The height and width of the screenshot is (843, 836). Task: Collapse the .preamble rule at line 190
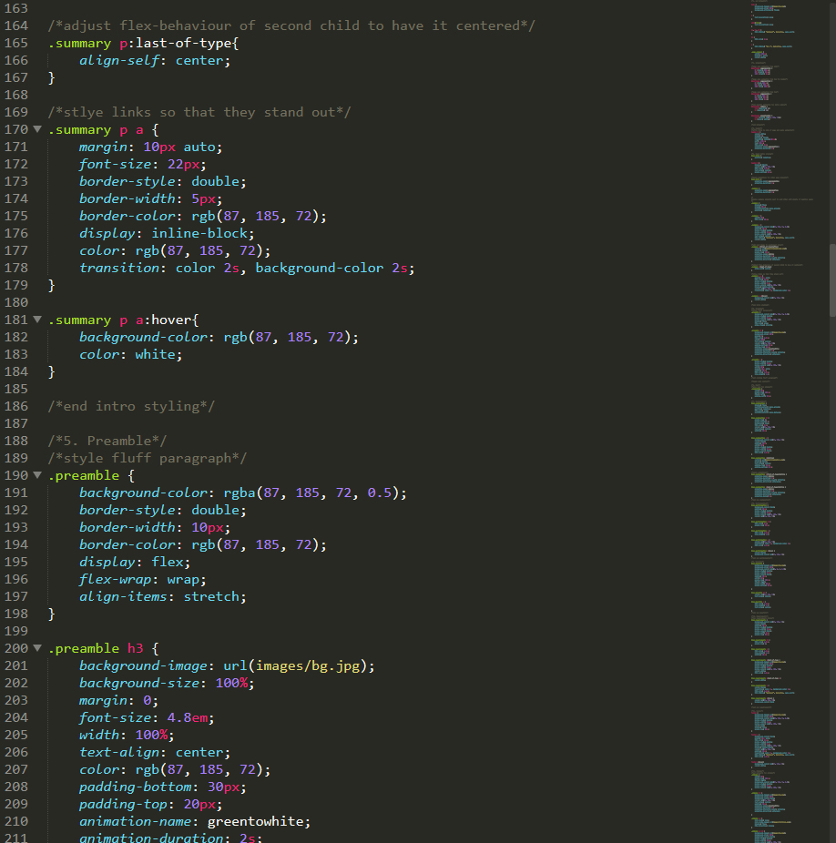[37, 476]
